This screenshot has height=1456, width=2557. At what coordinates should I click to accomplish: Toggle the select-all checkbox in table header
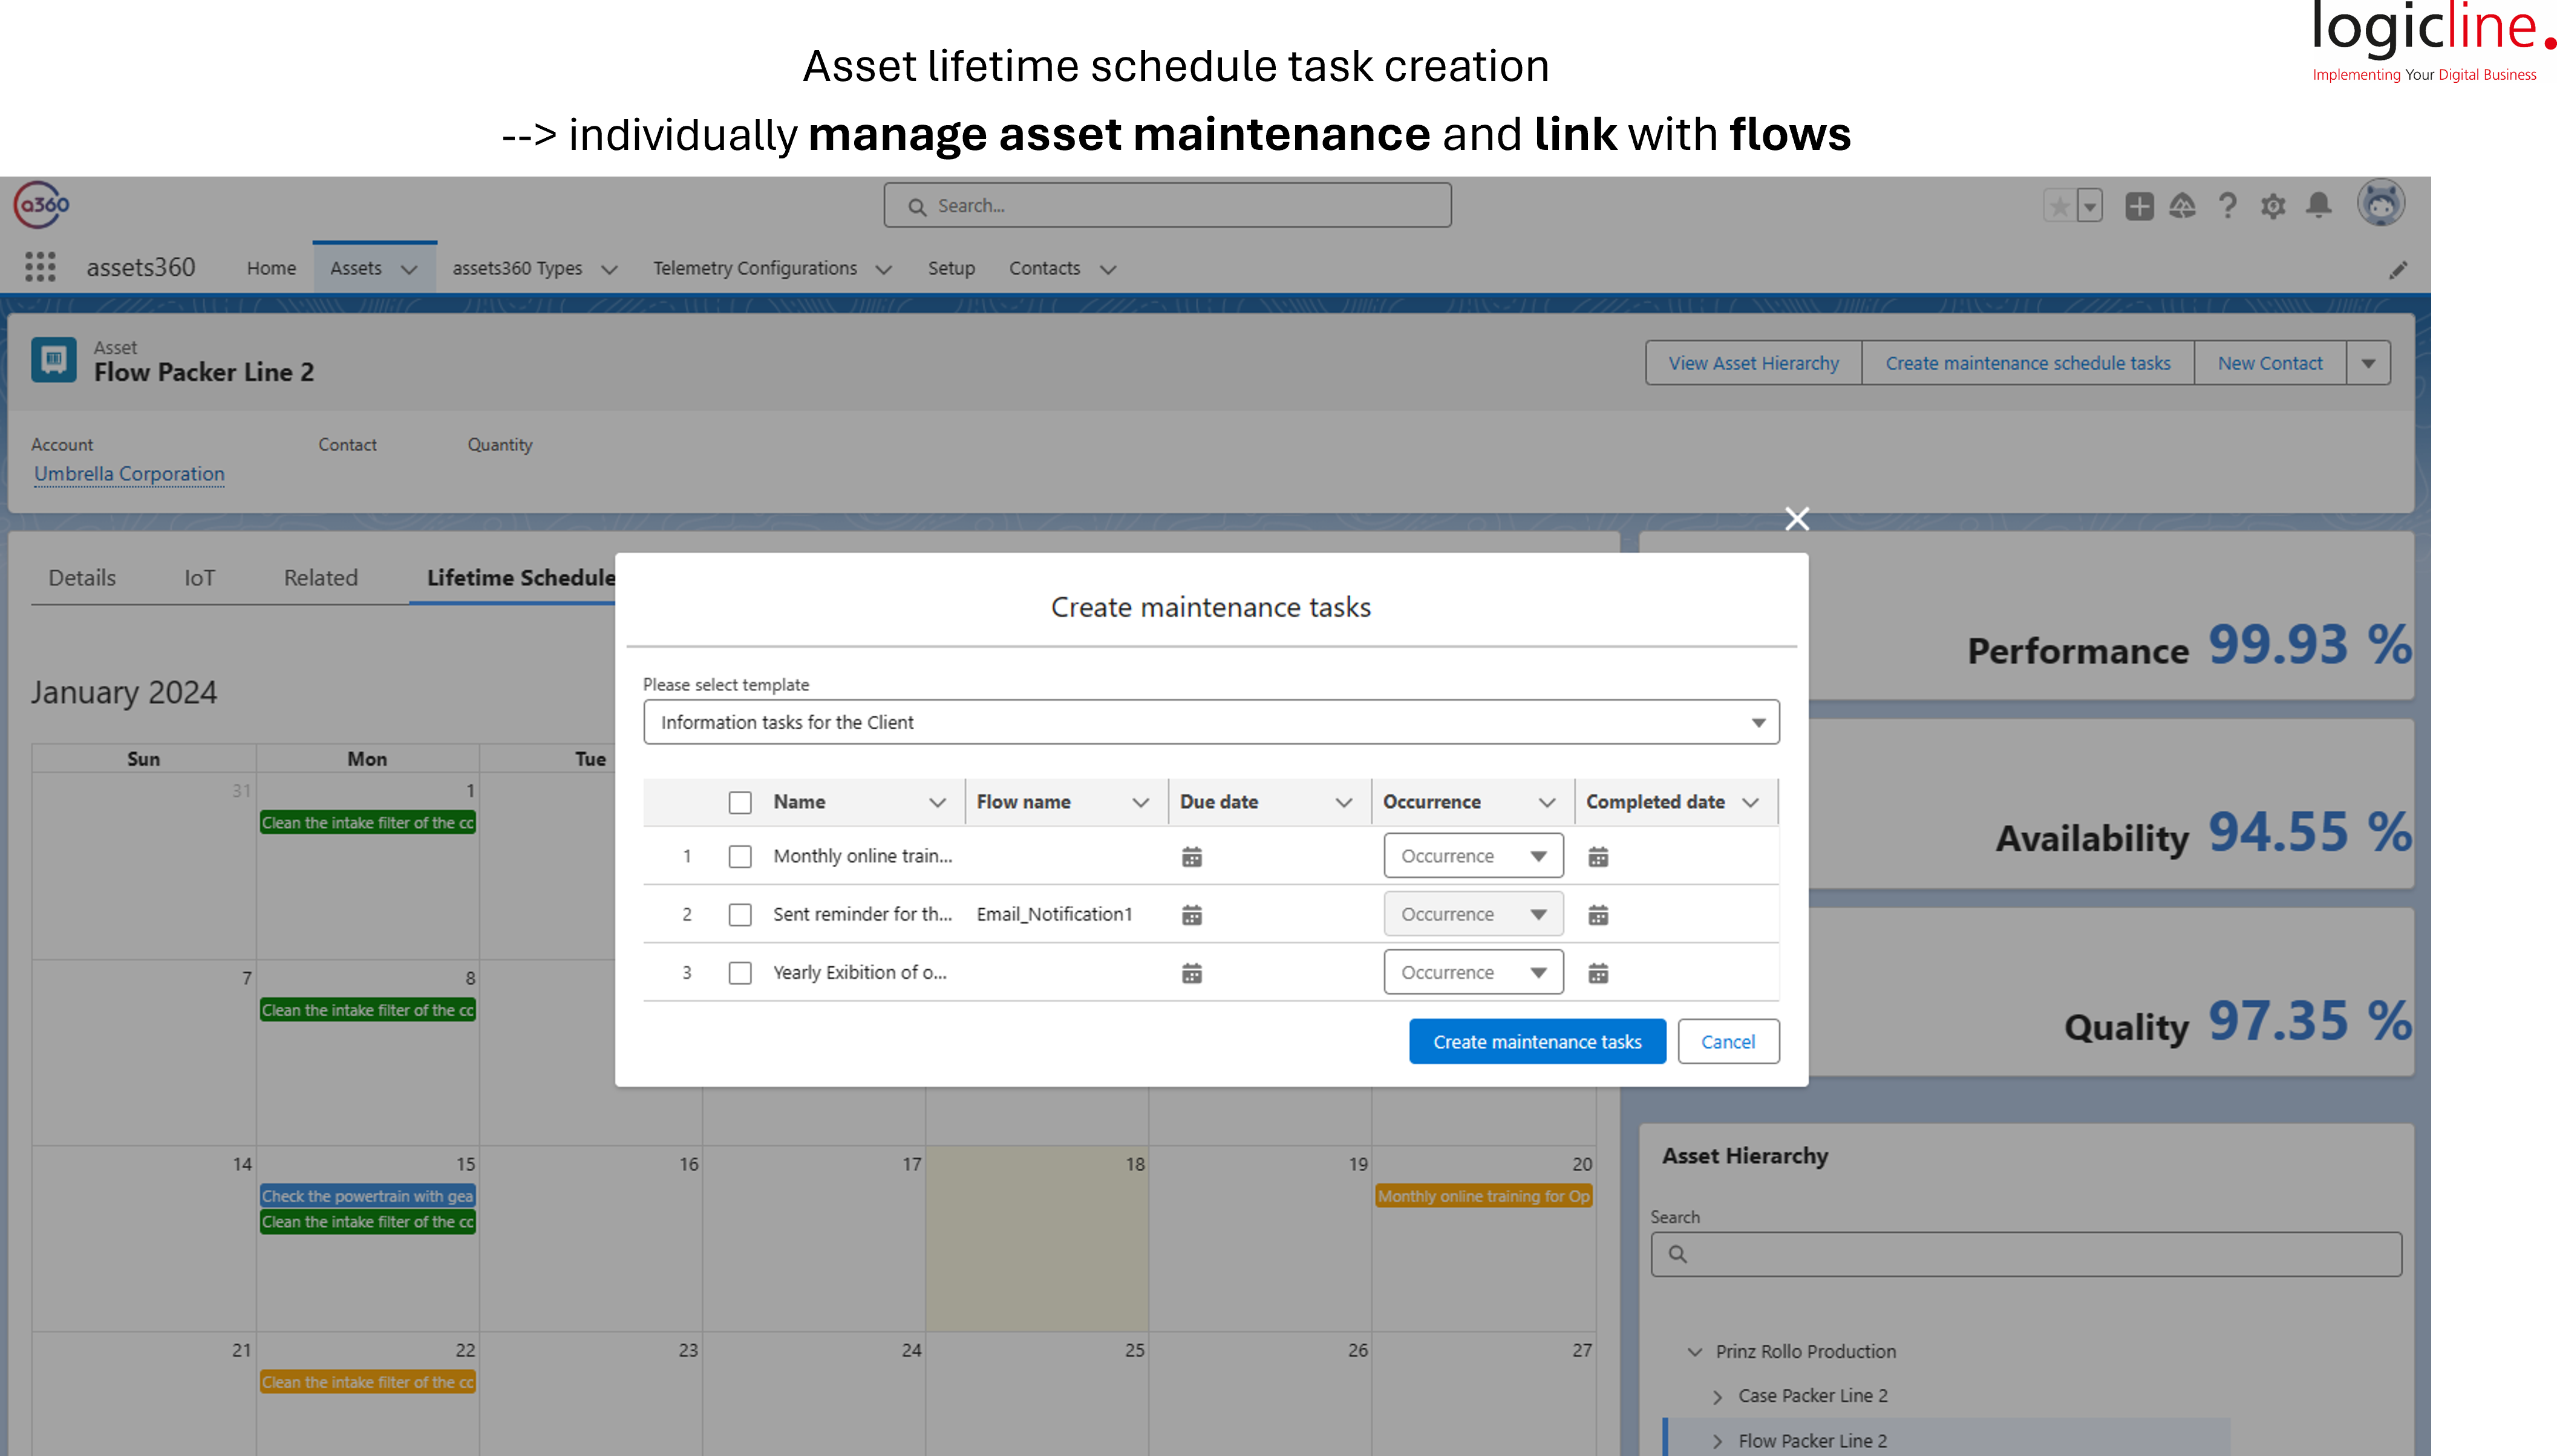739,802
